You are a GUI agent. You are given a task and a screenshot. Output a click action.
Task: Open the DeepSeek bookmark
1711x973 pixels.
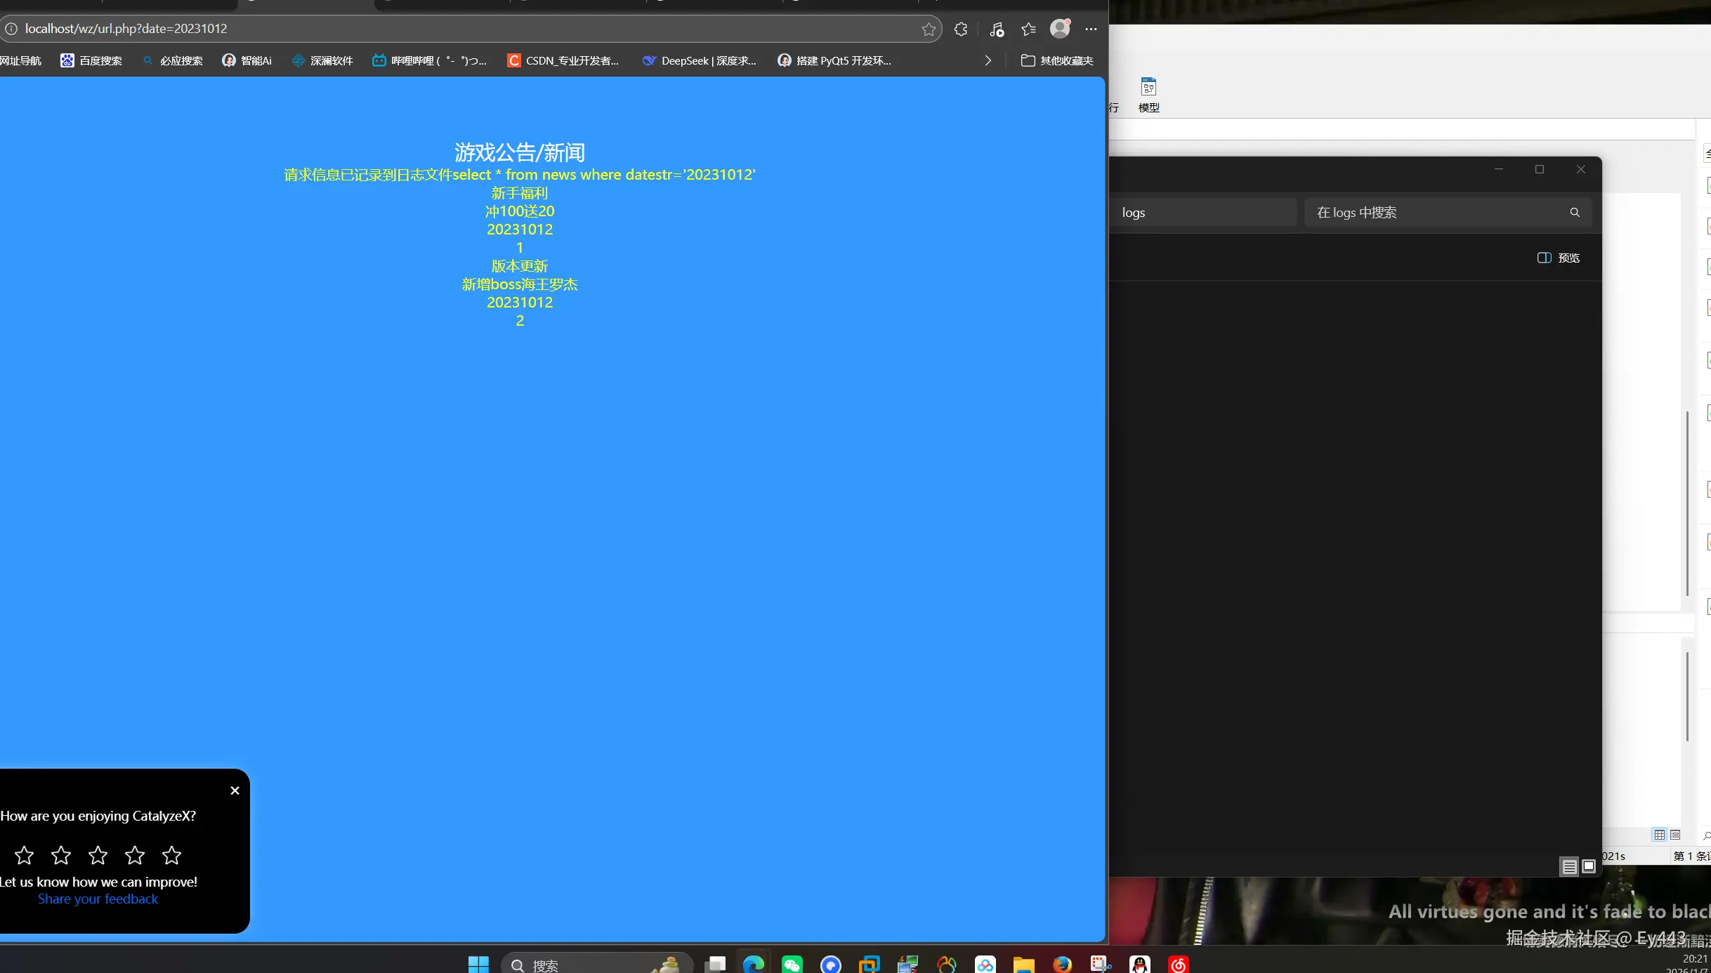pos(699,60)
